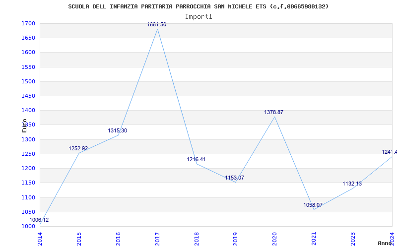Click x-axis year label 2016

(x=118, y=239)
